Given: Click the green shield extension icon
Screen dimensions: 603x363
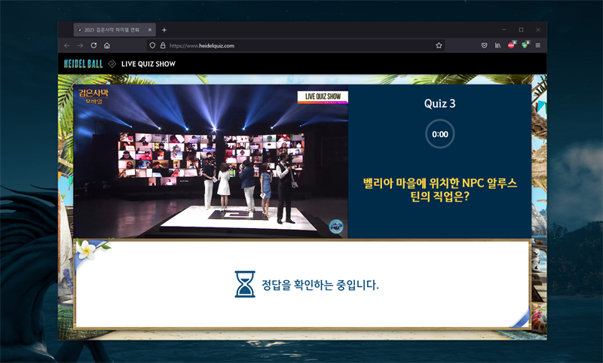Looking at the screenshot, I should 525,45.
